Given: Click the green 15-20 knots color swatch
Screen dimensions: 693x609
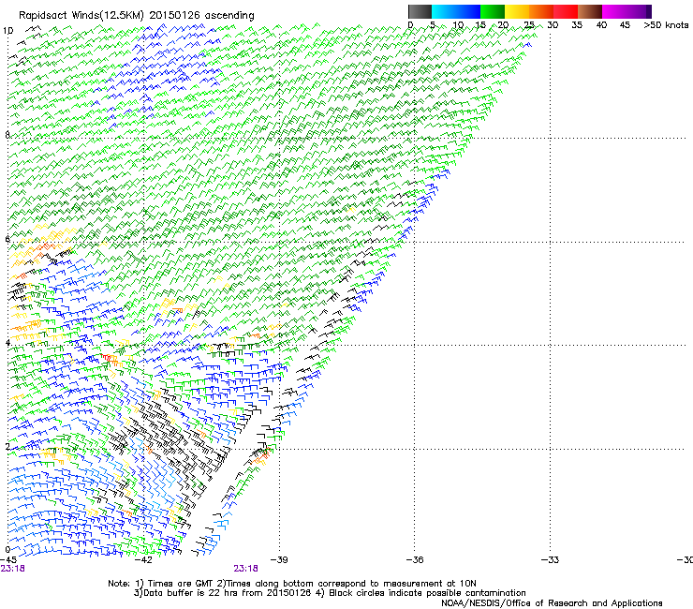Looking at the screenshot, I should point(493,11).
